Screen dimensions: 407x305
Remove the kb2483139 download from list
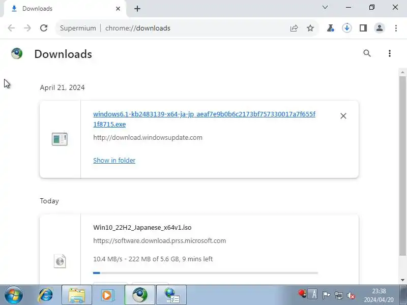(x=343, y=116)
